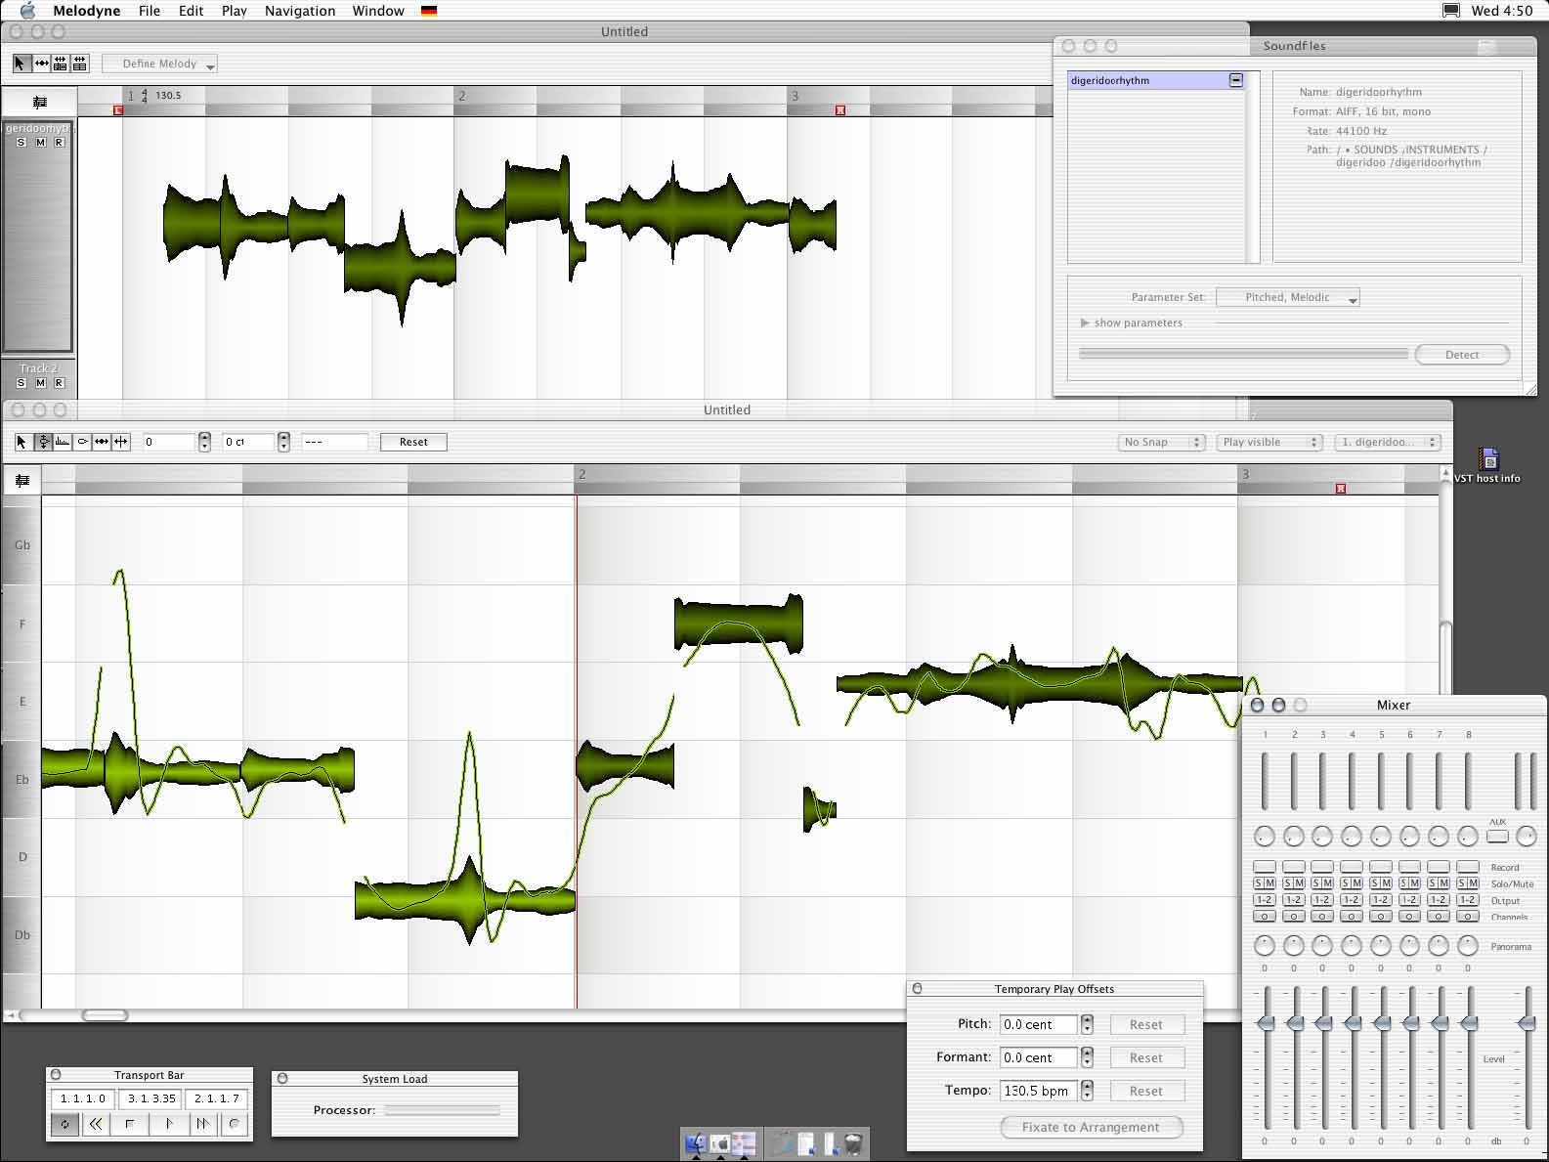Click the staff icon above arrangement track list

(40, 102)
